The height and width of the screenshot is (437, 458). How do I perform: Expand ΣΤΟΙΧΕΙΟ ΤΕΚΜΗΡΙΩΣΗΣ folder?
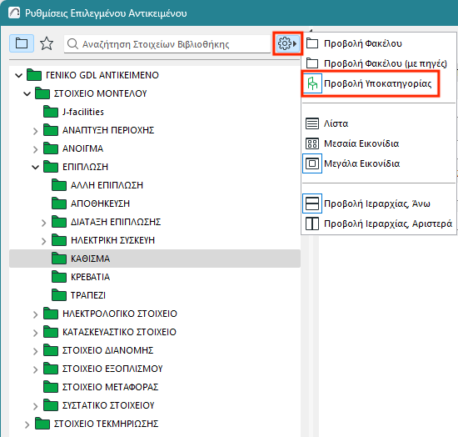point(27,424)
